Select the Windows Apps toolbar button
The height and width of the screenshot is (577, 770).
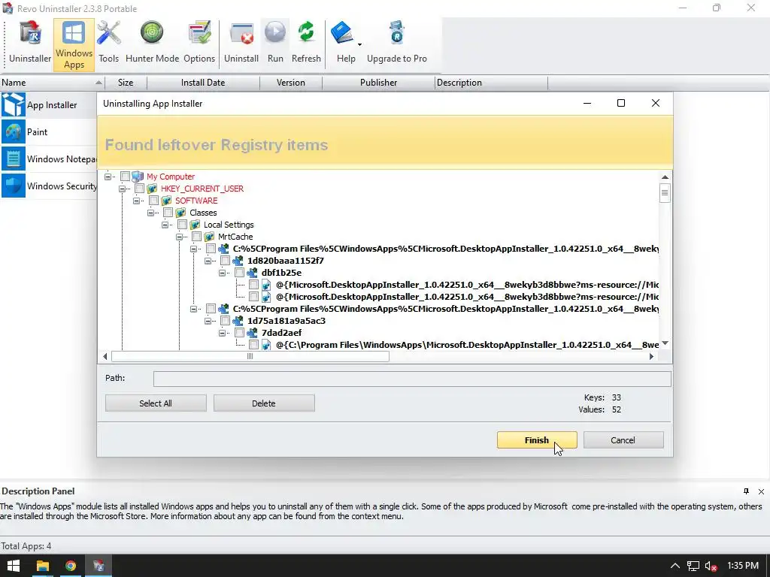click(x=74, y=45)
